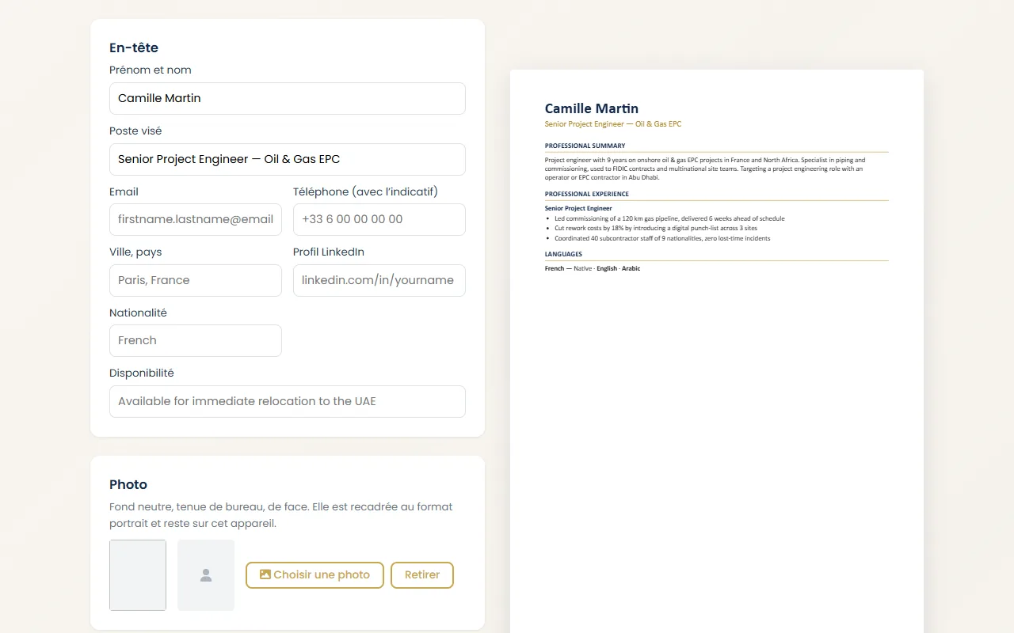Select the Nationalité field
Image resolution: width=1014 pixels, height=633 pixels.
[x=196, y=340]
